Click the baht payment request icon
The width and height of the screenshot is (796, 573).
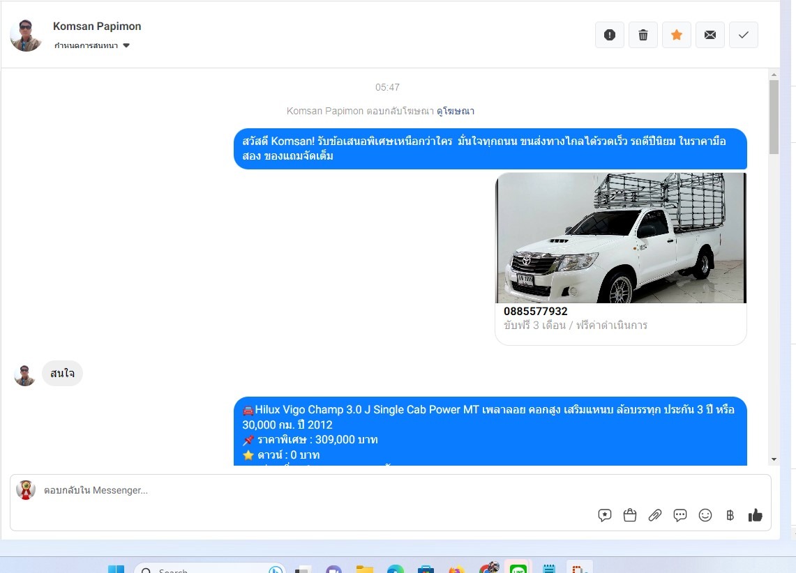click(x=730, y=515)
